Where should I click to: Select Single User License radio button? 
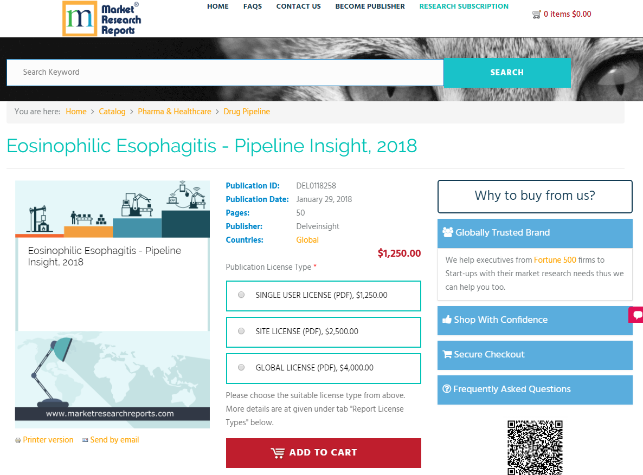click(241, 295)
